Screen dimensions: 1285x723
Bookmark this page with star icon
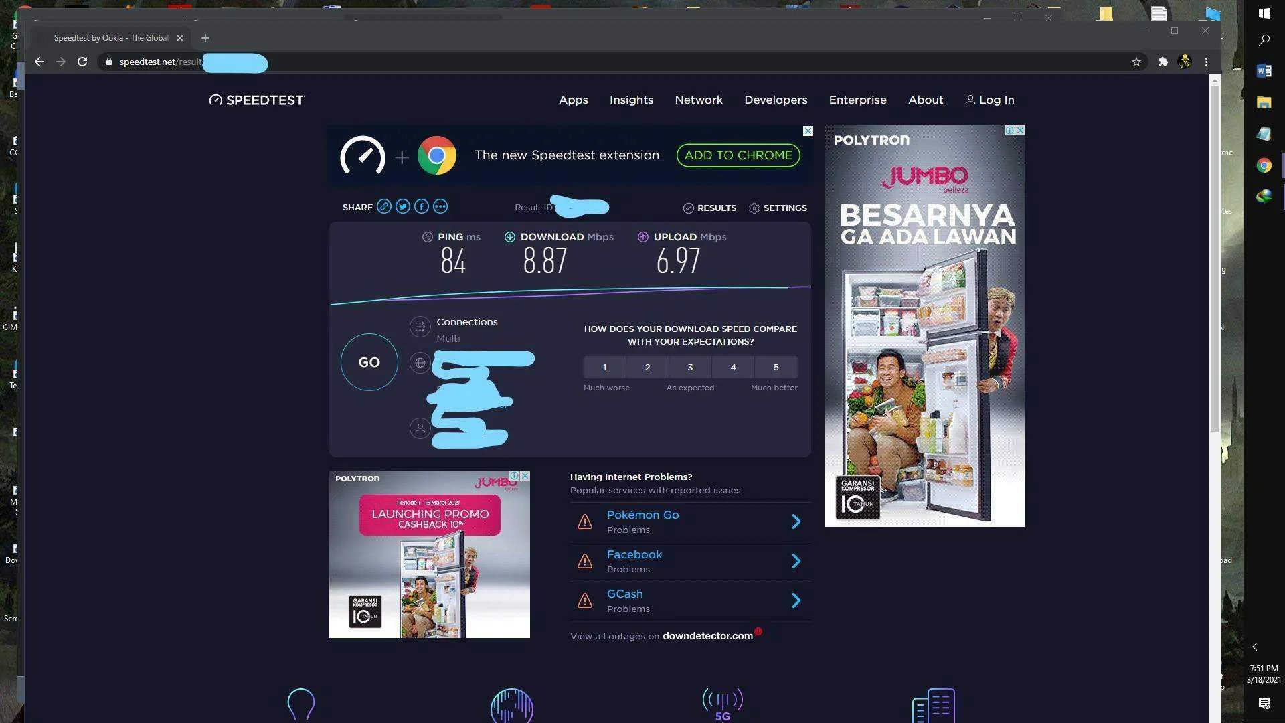pos(1136,62)
